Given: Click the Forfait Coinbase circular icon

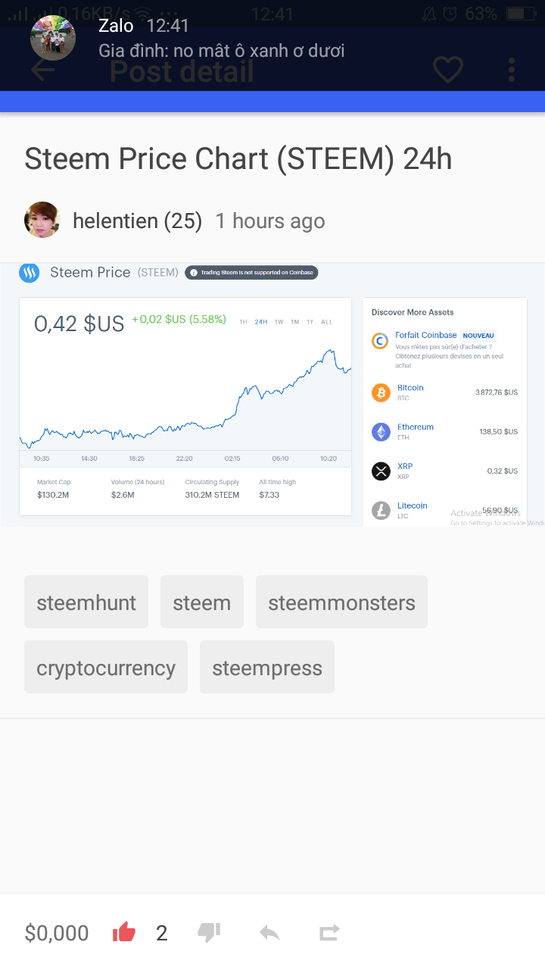Looking at the screenshot, I should pyautogui.click(x=379, y=340).
